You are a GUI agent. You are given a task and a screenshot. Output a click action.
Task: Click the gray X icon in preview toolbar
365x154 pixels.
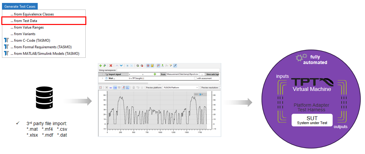pos(107,87)
